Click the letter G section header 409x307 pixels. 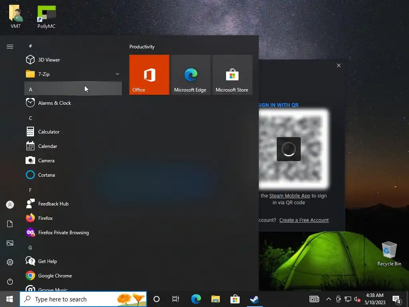tap(73, 247)
